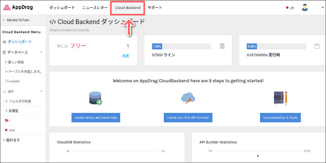
Task: Click the code brackets icon beside API
Action: (x=4, y=91)
